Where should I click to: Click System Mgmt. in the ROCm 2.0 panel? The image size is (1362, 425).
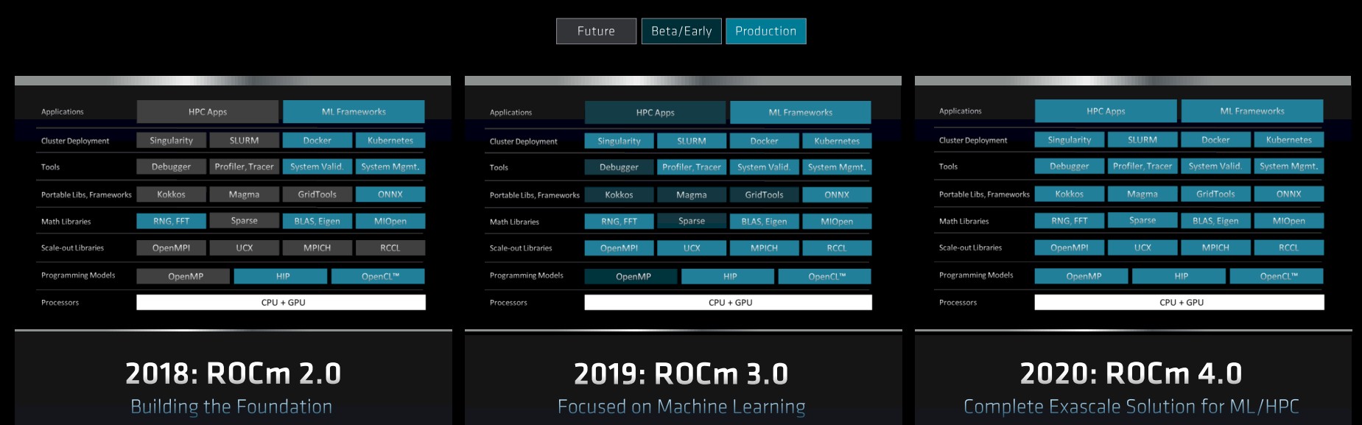(390, 167)
